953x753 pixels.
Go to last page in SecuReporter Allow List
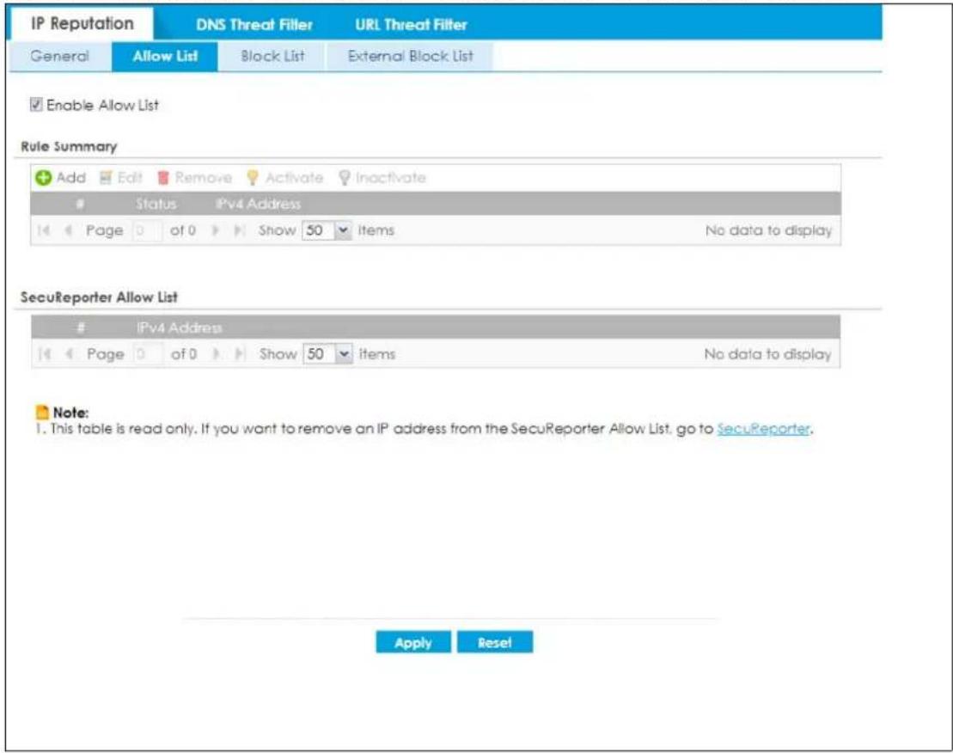click(241, 353)
